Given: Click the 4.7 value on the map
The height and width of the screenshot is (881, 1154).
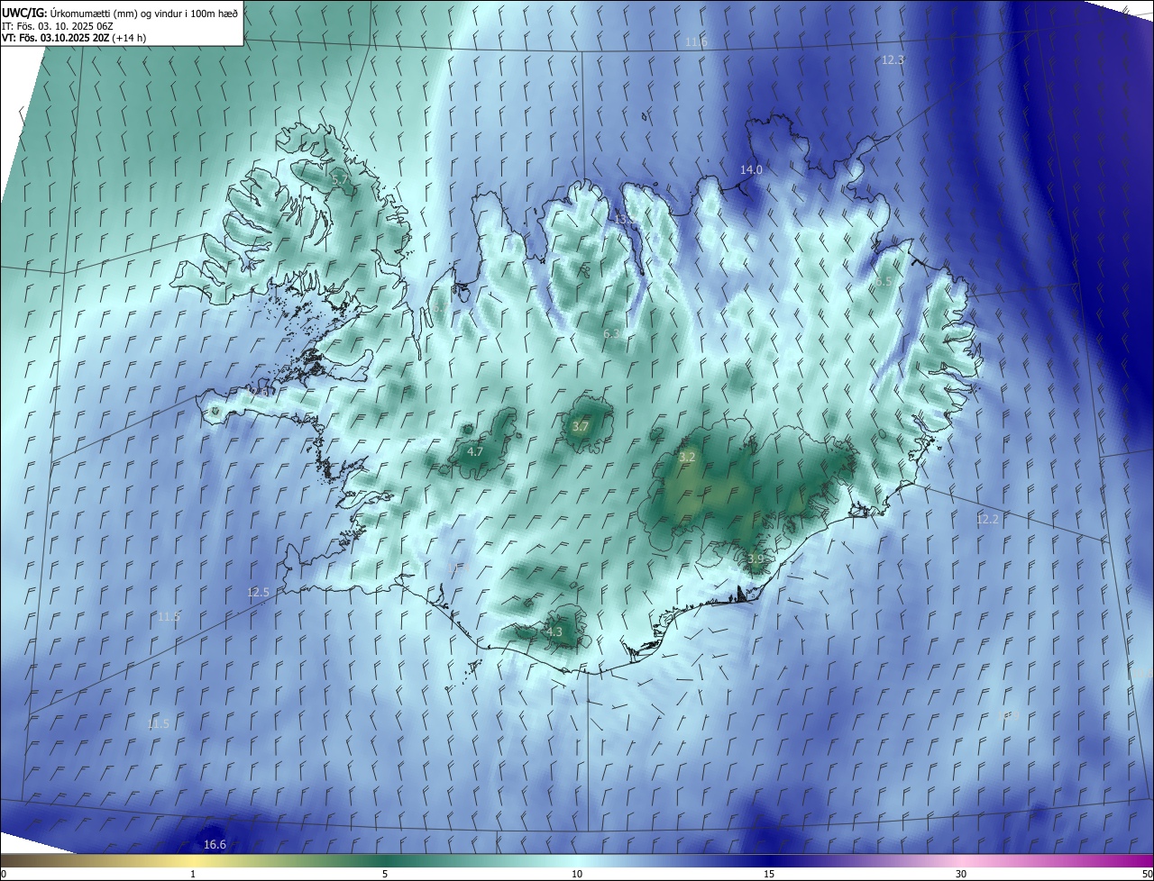Looking at the screenshot, I should click(x=475, y=451).
